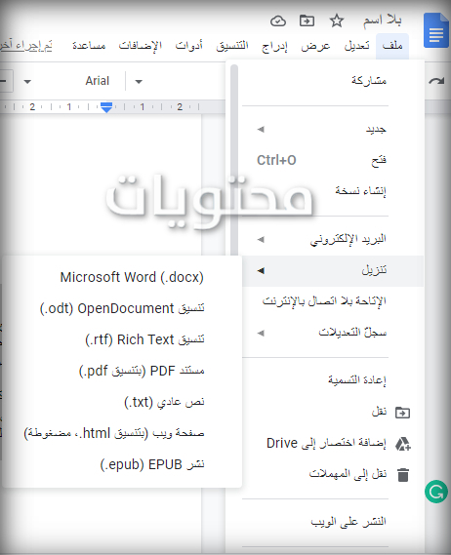Image resolution: width=451 pixels, height=555 pixels.
Task: Click the Drive shortcut icon in the menu
Action: (403, 444)
